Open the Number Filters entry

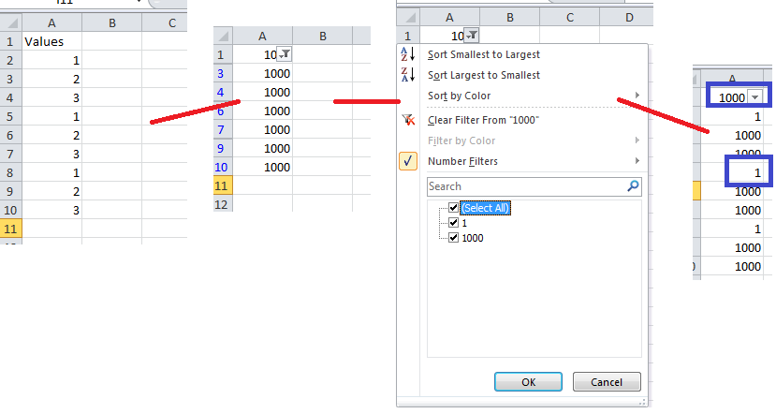462,161
